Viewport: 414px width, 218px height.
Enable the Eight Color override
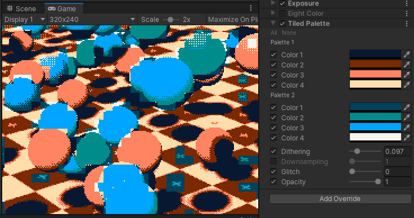point(282,13)
